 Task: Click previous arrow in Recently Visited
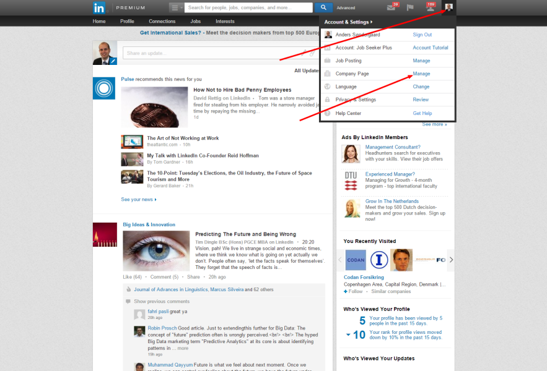point(340,260)
